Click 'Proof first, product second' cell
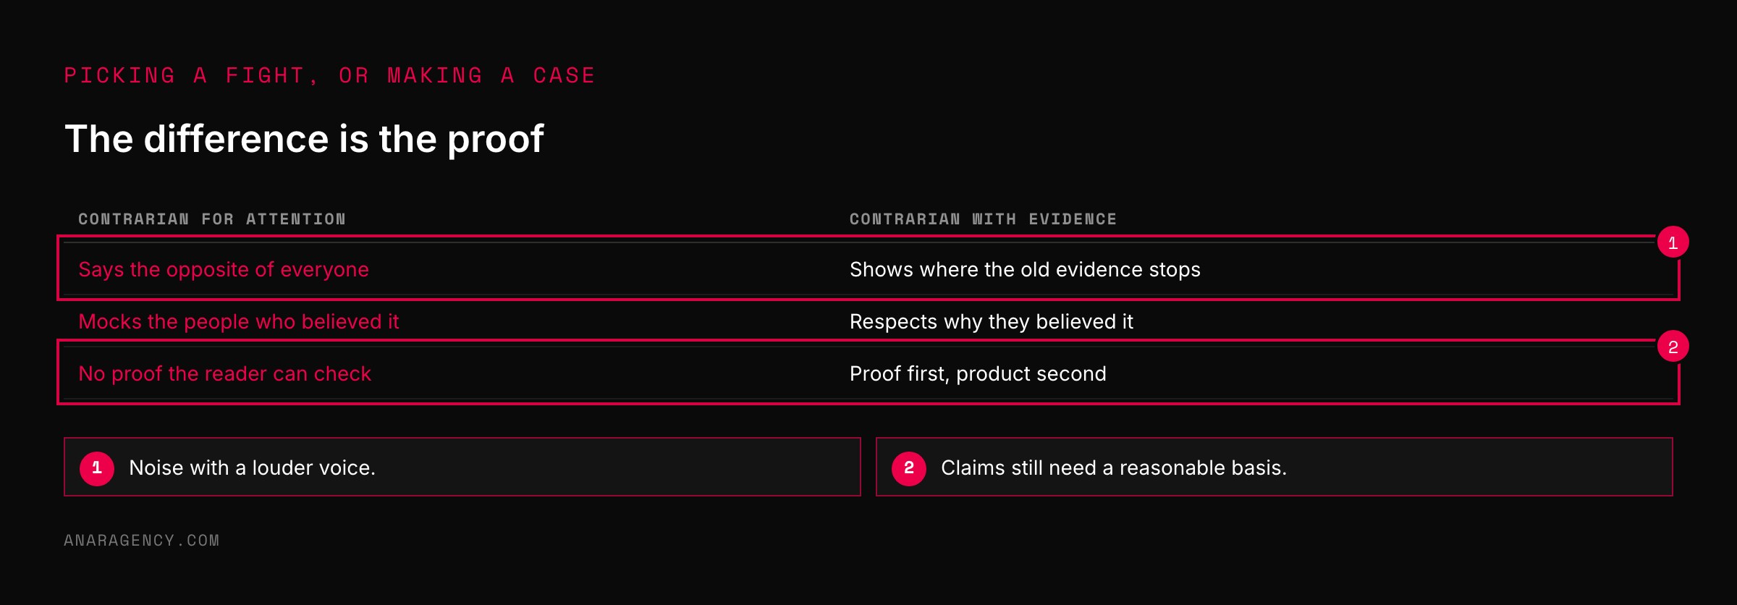1737x605 pixels. click(978, 373)
